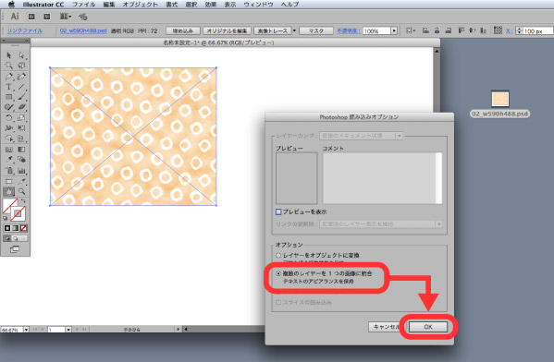Change screen mode at toolbar bottom

click(15, 249)
